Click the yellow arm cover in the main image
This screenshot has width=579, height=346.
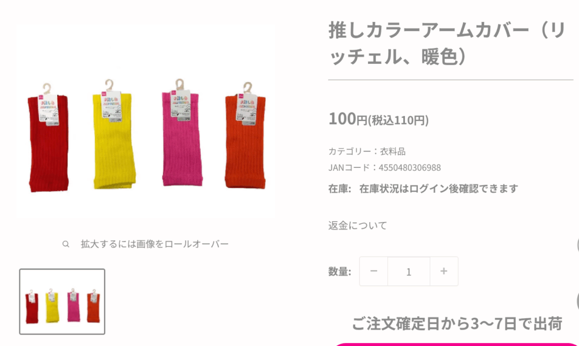[x=114, y=135]
